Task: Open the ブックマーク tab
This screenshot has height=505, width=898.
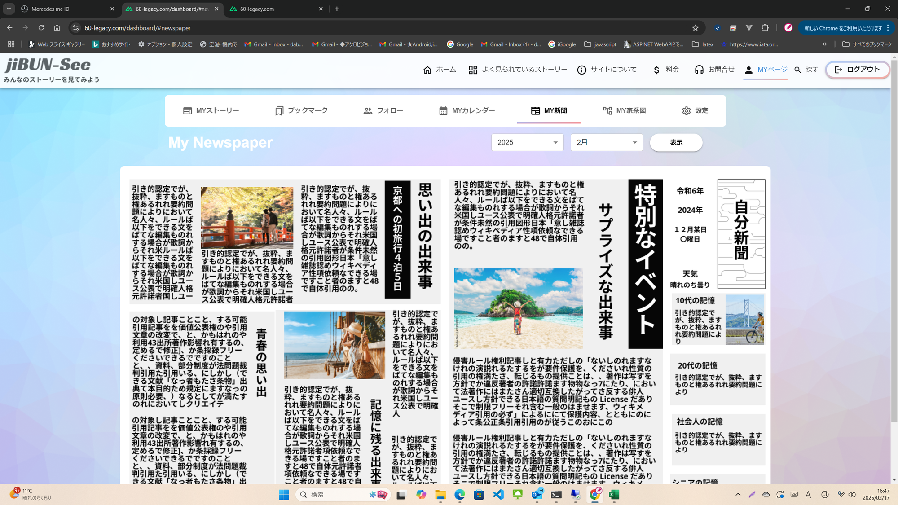Action: click(301, 110)
